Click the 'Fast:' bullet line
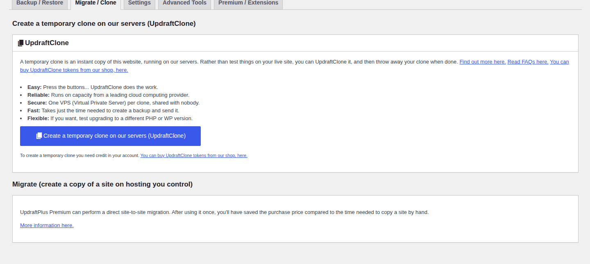The image size is (590, 264). 103,111
